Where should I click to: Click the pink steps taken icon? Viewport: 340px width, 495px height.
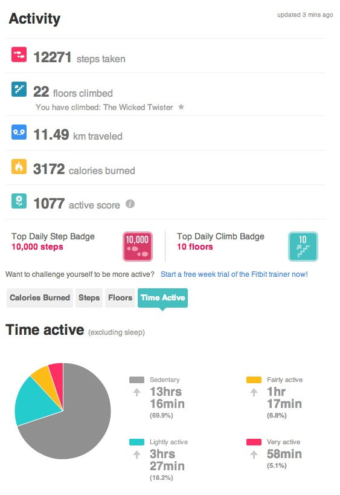point(19,54)
